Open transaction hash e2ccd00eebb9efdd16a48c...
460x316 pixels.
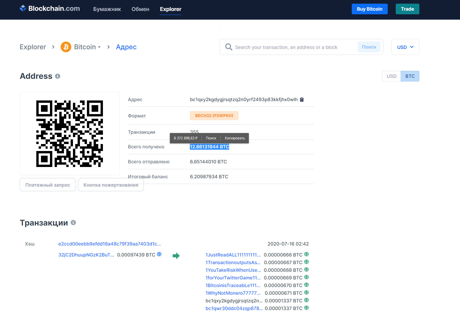coord(110,244)
